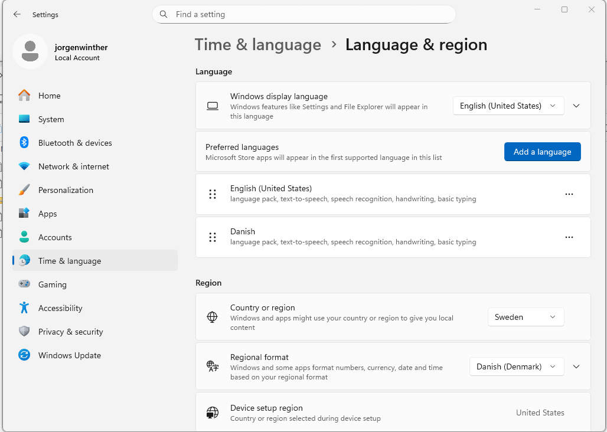Open Accounts settings
This screenshot has height=432, width=607.
click(x=95, y=237)
